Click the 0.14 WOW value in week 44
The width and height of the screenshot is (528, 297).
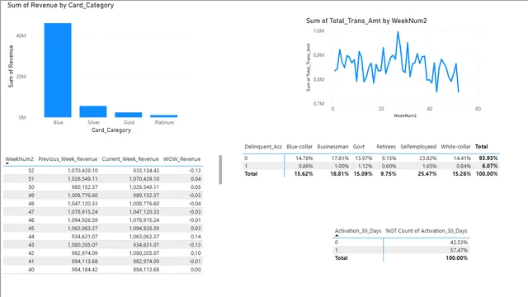196,237
